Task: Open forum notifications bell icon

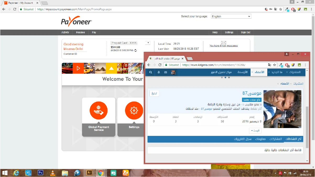Action: click(x=159, y=72)
